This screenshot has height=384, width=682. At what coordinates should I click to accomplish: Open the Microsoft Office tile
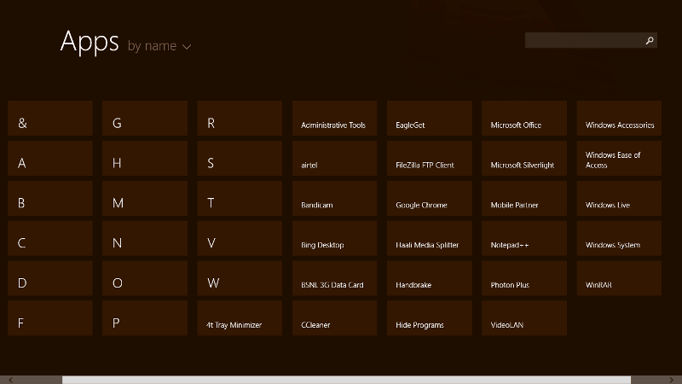[524, 119]
